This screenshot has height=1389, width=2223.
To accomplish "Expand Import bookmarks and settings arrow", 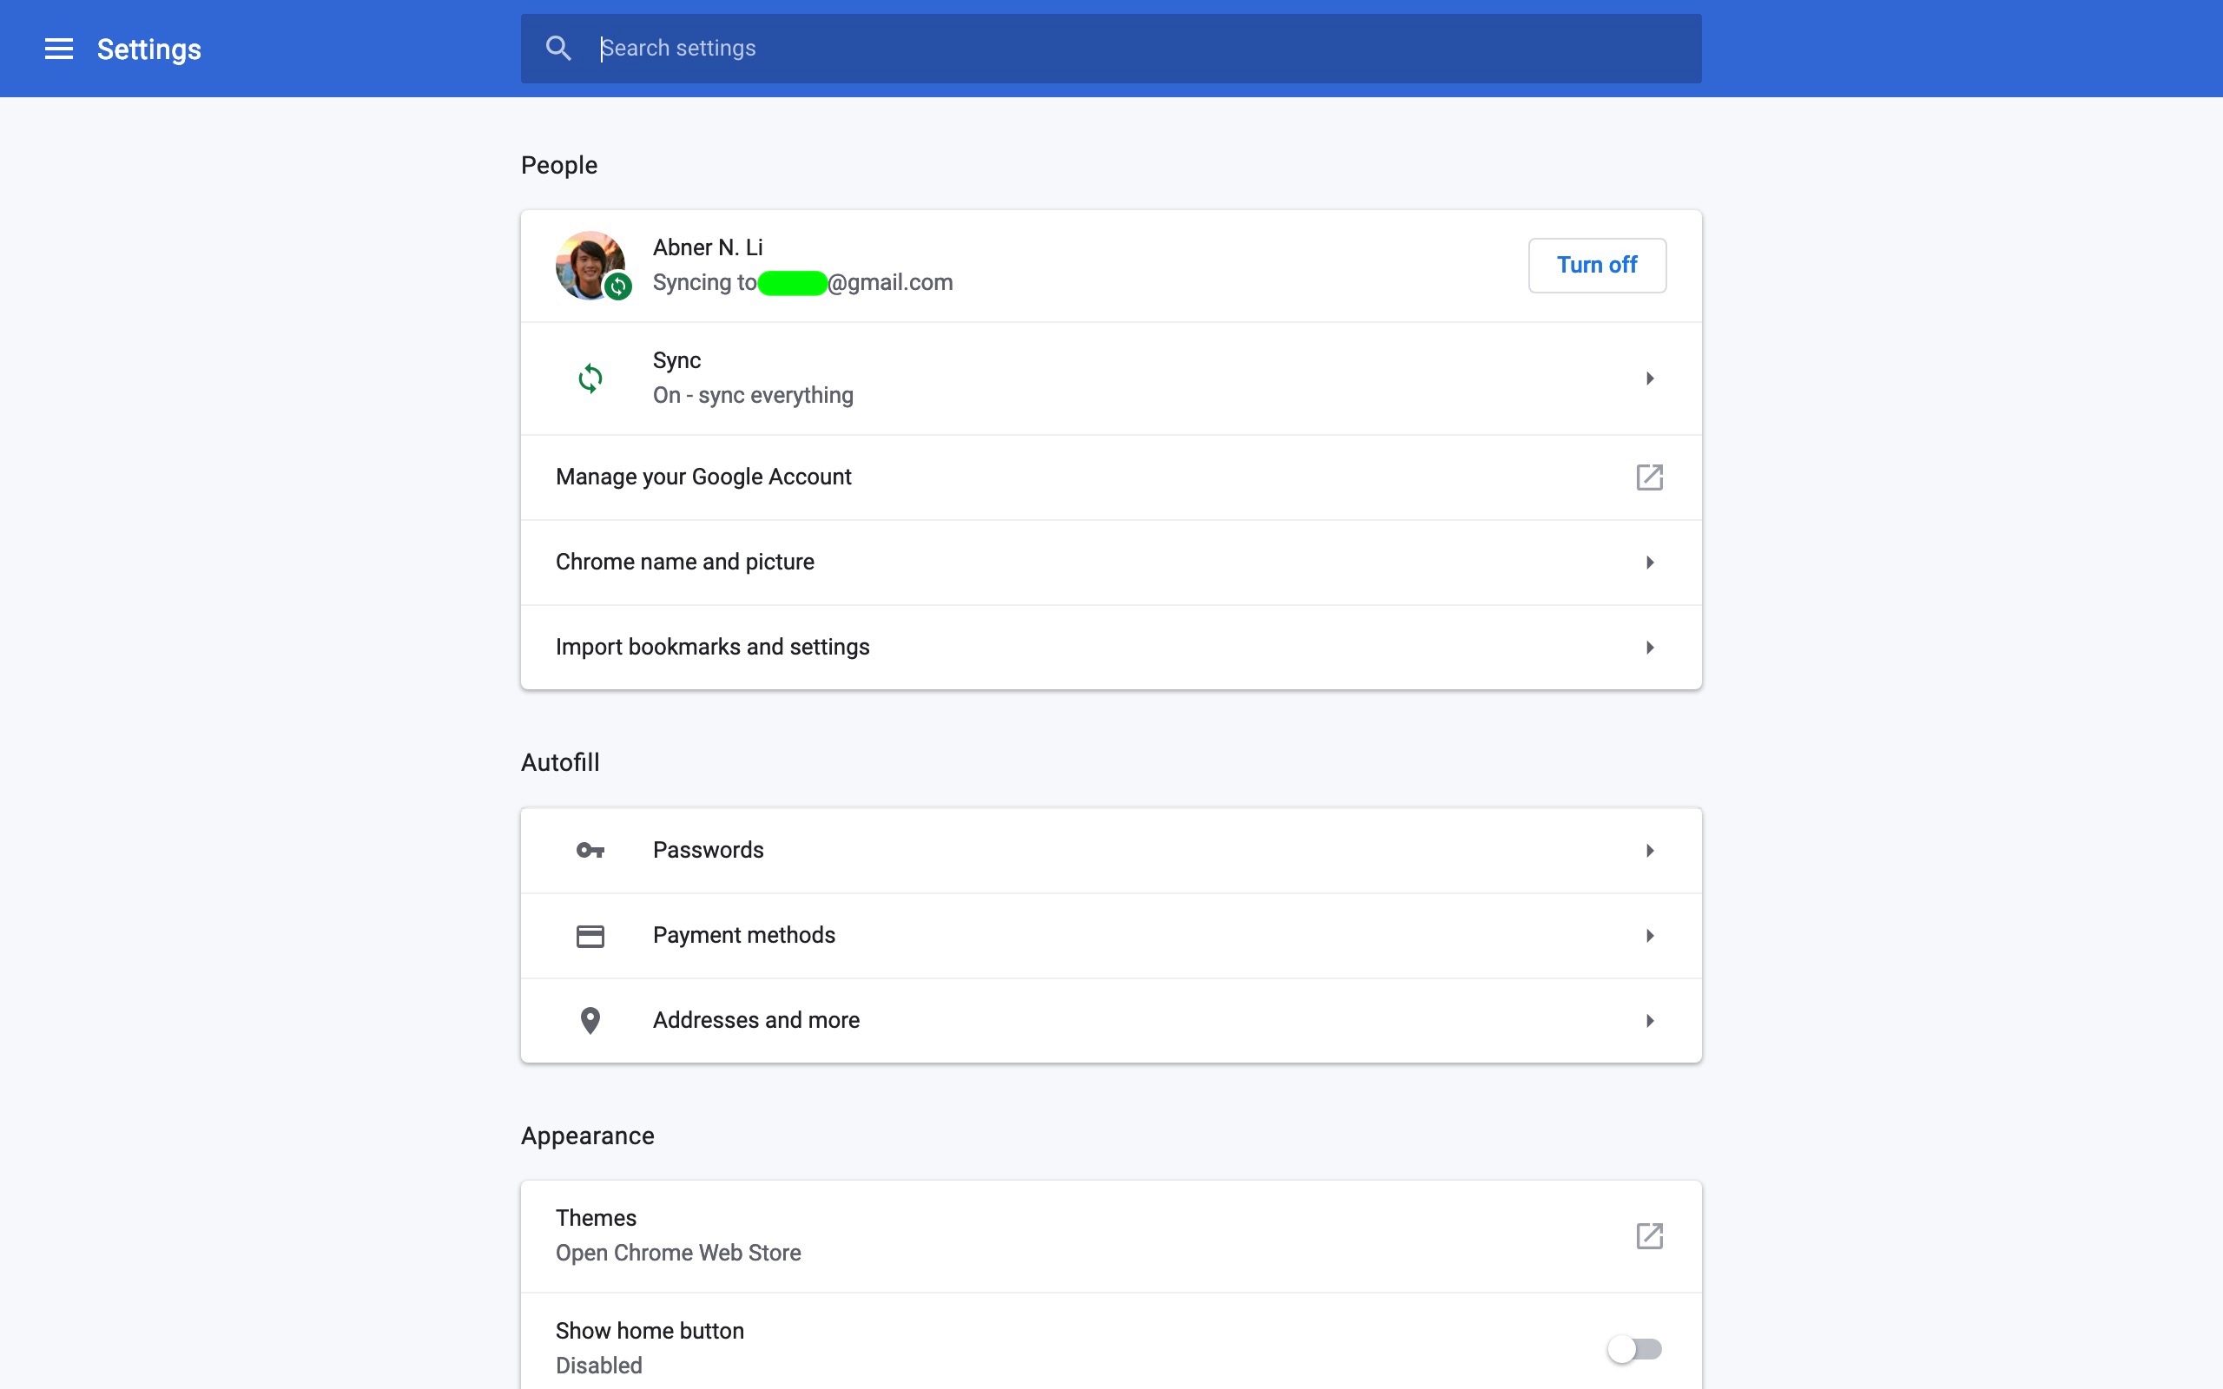I will (x=1649, y=648).
